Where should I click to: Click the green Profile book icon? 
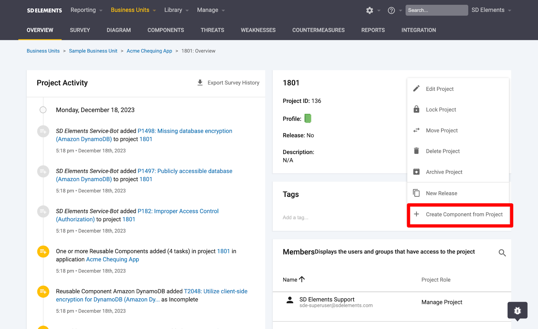pyautogui.click(x=308, y=118)
